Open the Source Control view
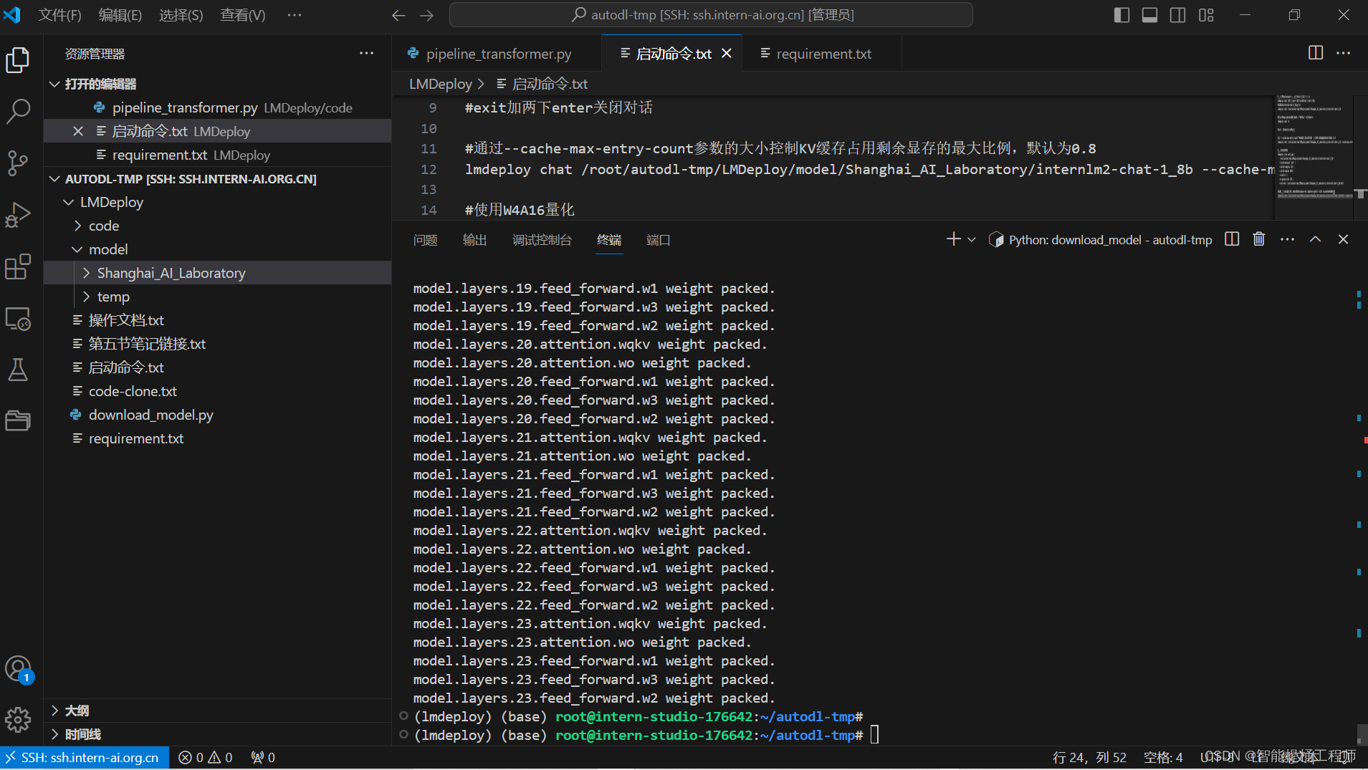Image resolution: width=1368 pixels, height=770 pixels. click(x=18, y=163)
